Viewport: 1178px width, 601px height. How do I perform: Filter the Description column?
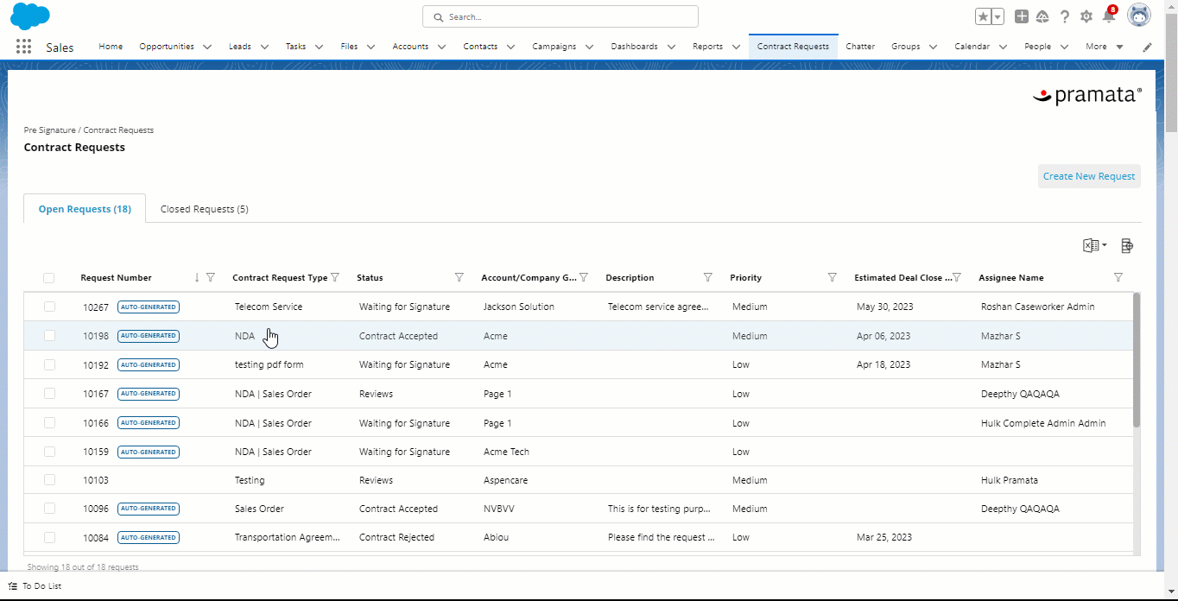tap(708, 277)
